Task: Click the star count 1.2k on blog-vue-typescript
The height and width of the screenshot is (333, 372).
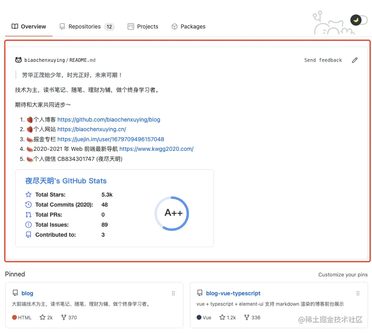Action: (x=231, y=318)
